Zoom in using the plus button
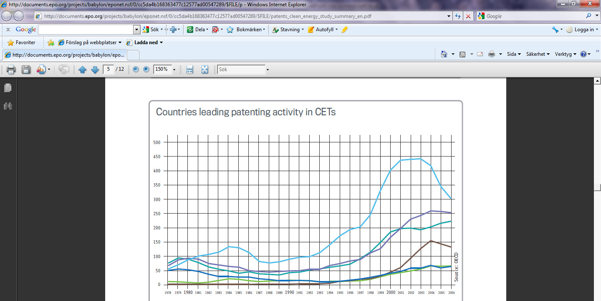Viewport: 601px width, 301px height. click(x=146, y=69)
